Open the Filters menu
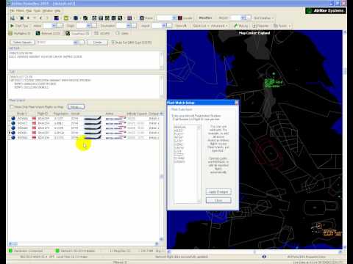The height and width of the screenshot is (264, 353). tap(20, 11)
